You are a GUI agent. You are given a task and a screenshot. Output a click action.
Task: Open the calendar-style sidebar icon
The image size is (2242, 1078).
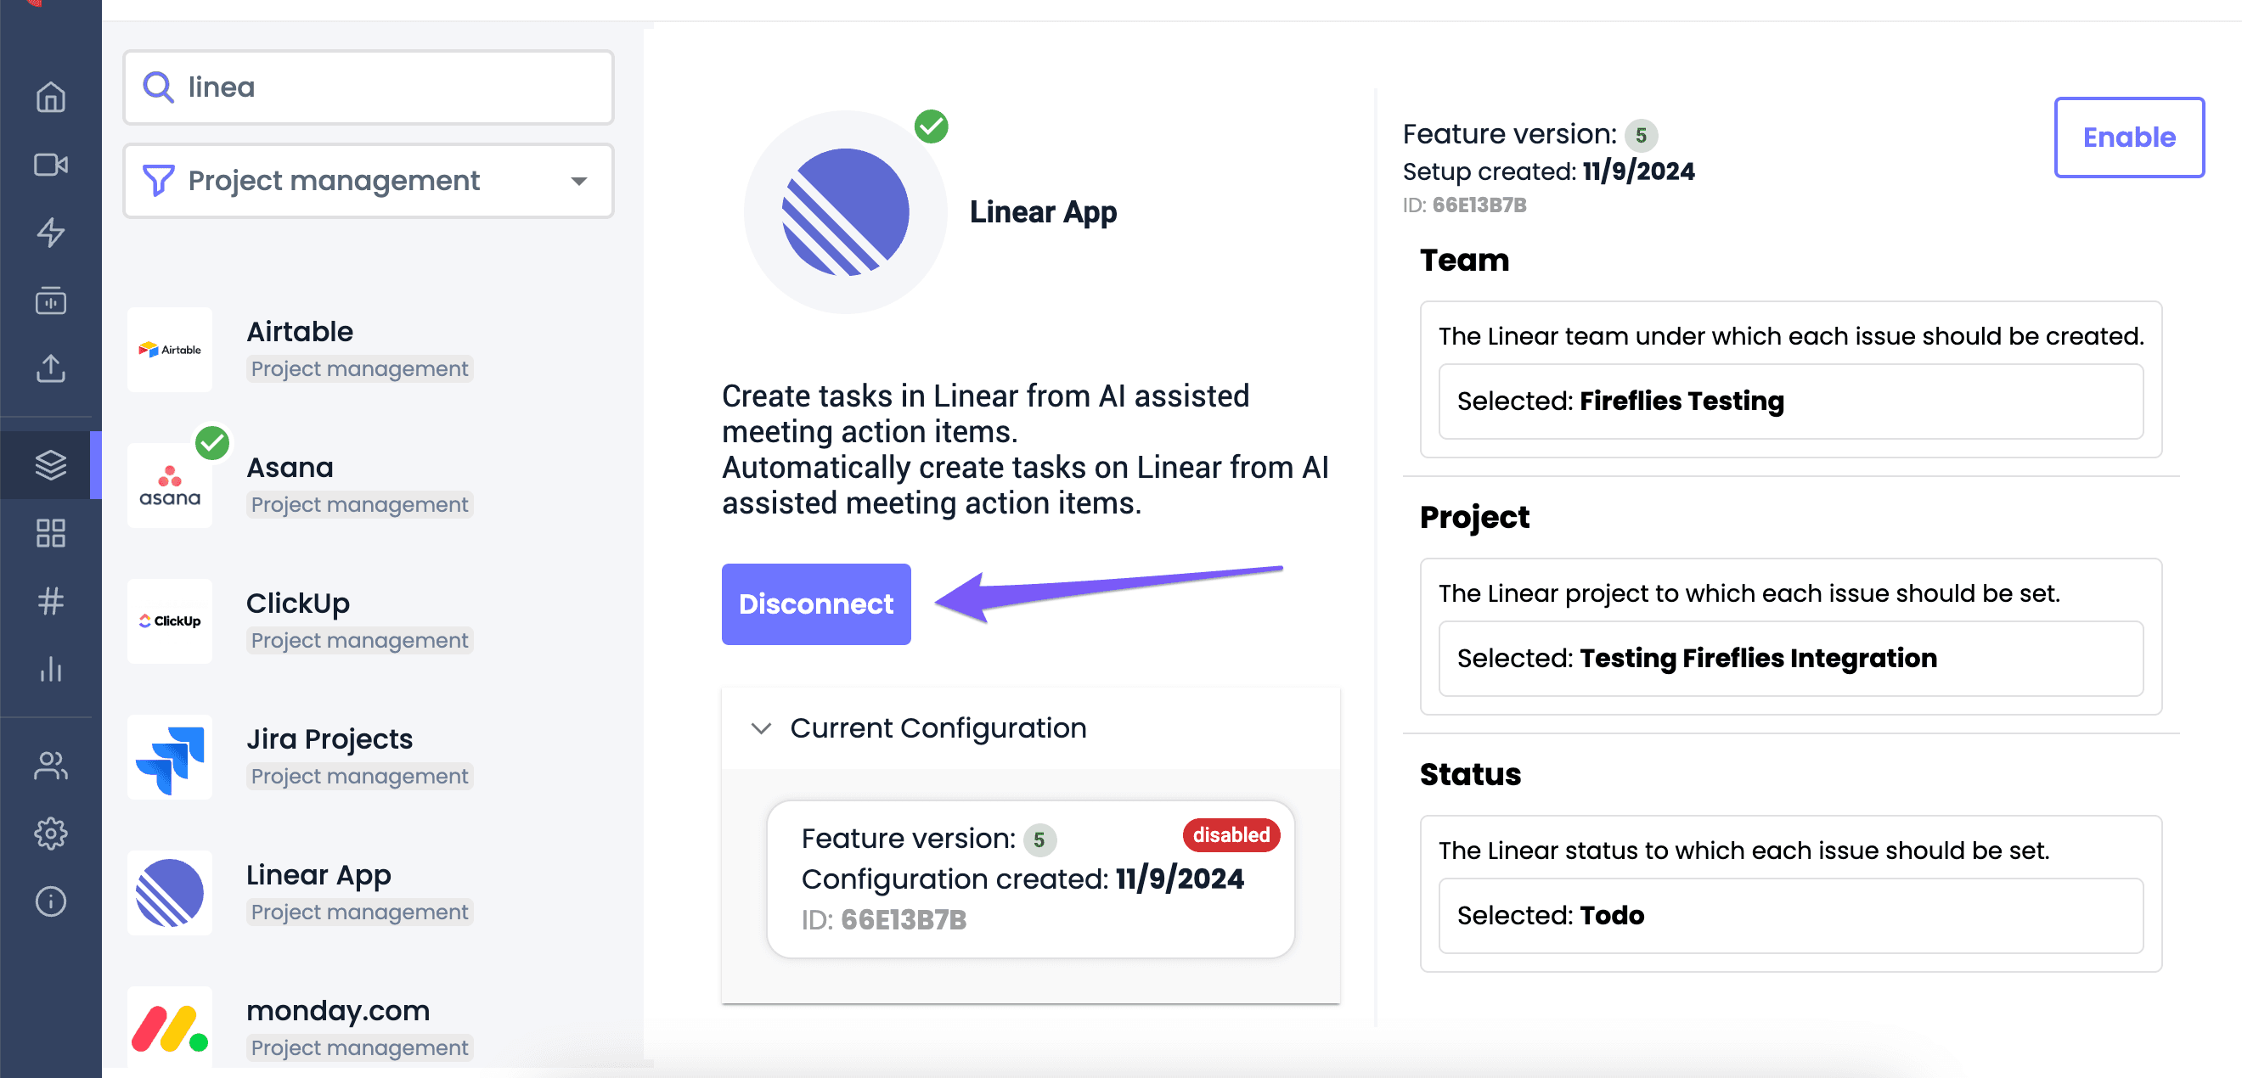50,300
